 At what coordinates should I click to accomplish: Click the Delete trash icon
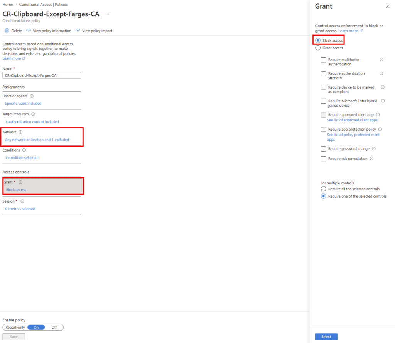[x=7, y=31]
